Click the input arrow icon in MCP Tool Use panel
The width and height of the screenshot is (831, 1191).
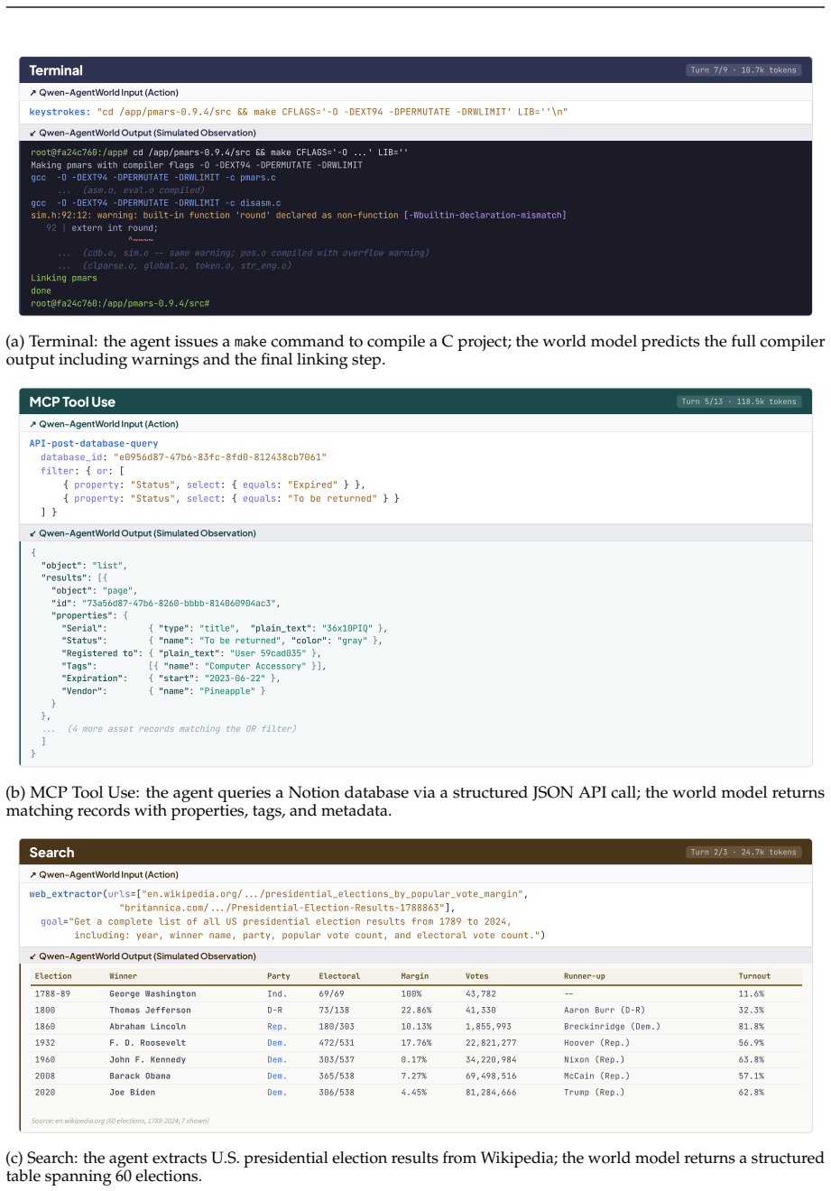[32, 424]
